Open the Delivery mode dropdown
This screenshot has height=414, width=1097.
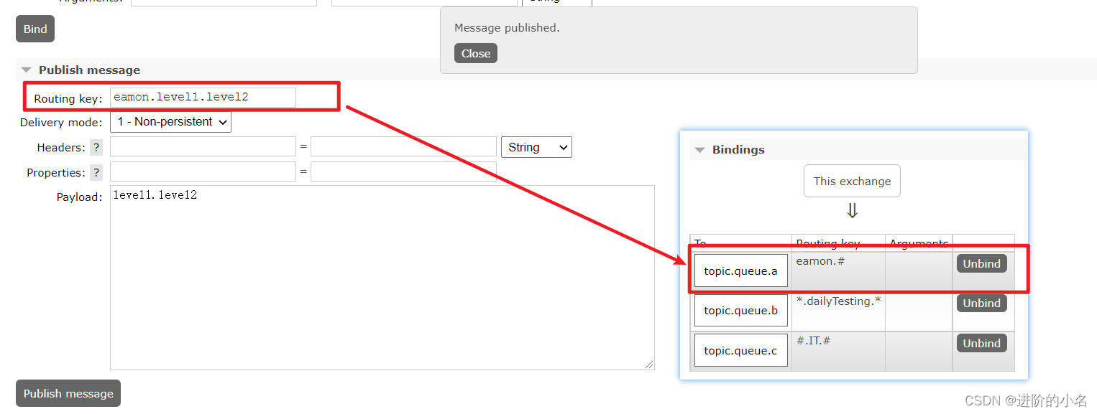click(x=171, y=122)
